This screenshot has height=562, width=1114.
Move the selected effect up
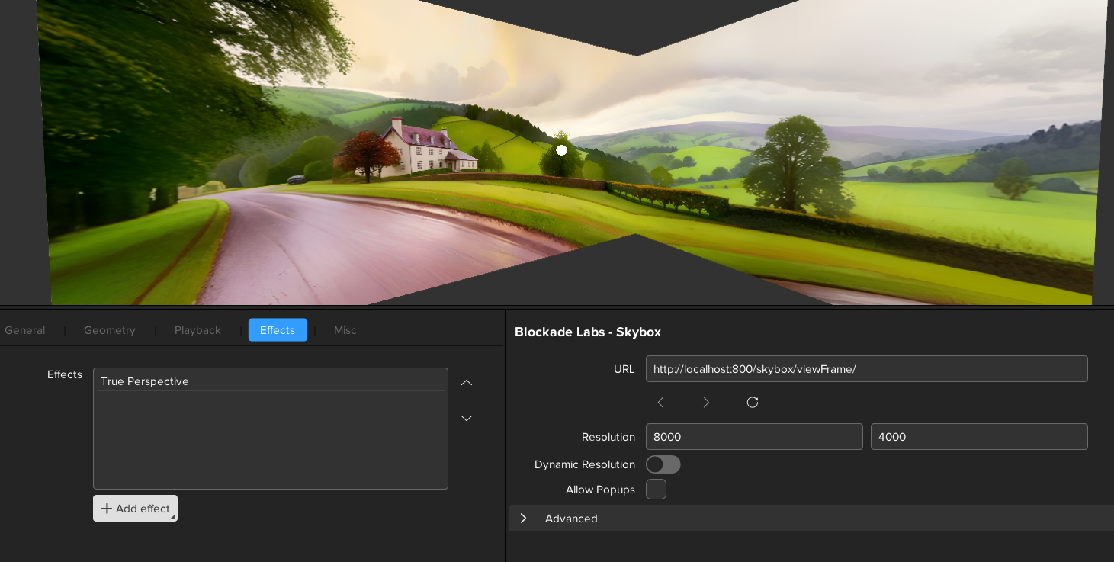[467, 383]
